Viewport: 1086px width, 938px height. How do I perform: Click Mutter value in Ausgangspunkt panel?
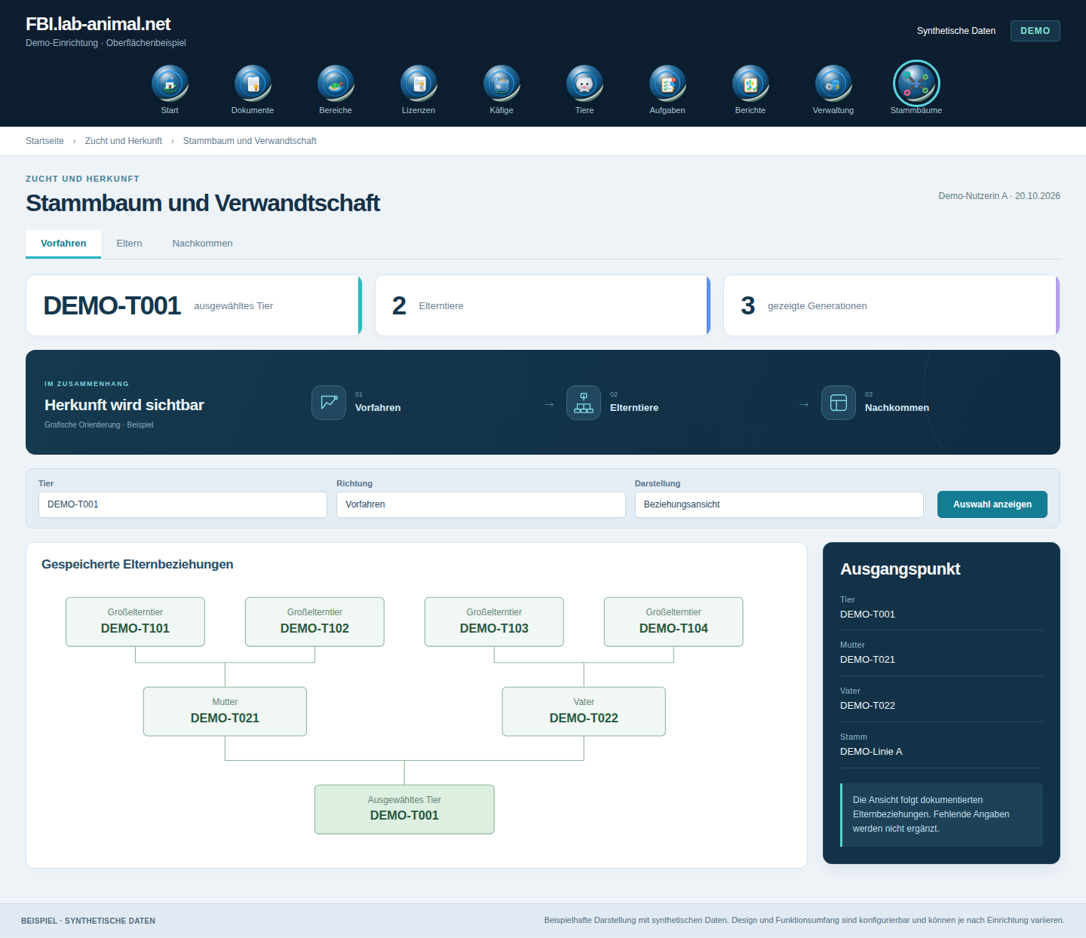(867, 660)
